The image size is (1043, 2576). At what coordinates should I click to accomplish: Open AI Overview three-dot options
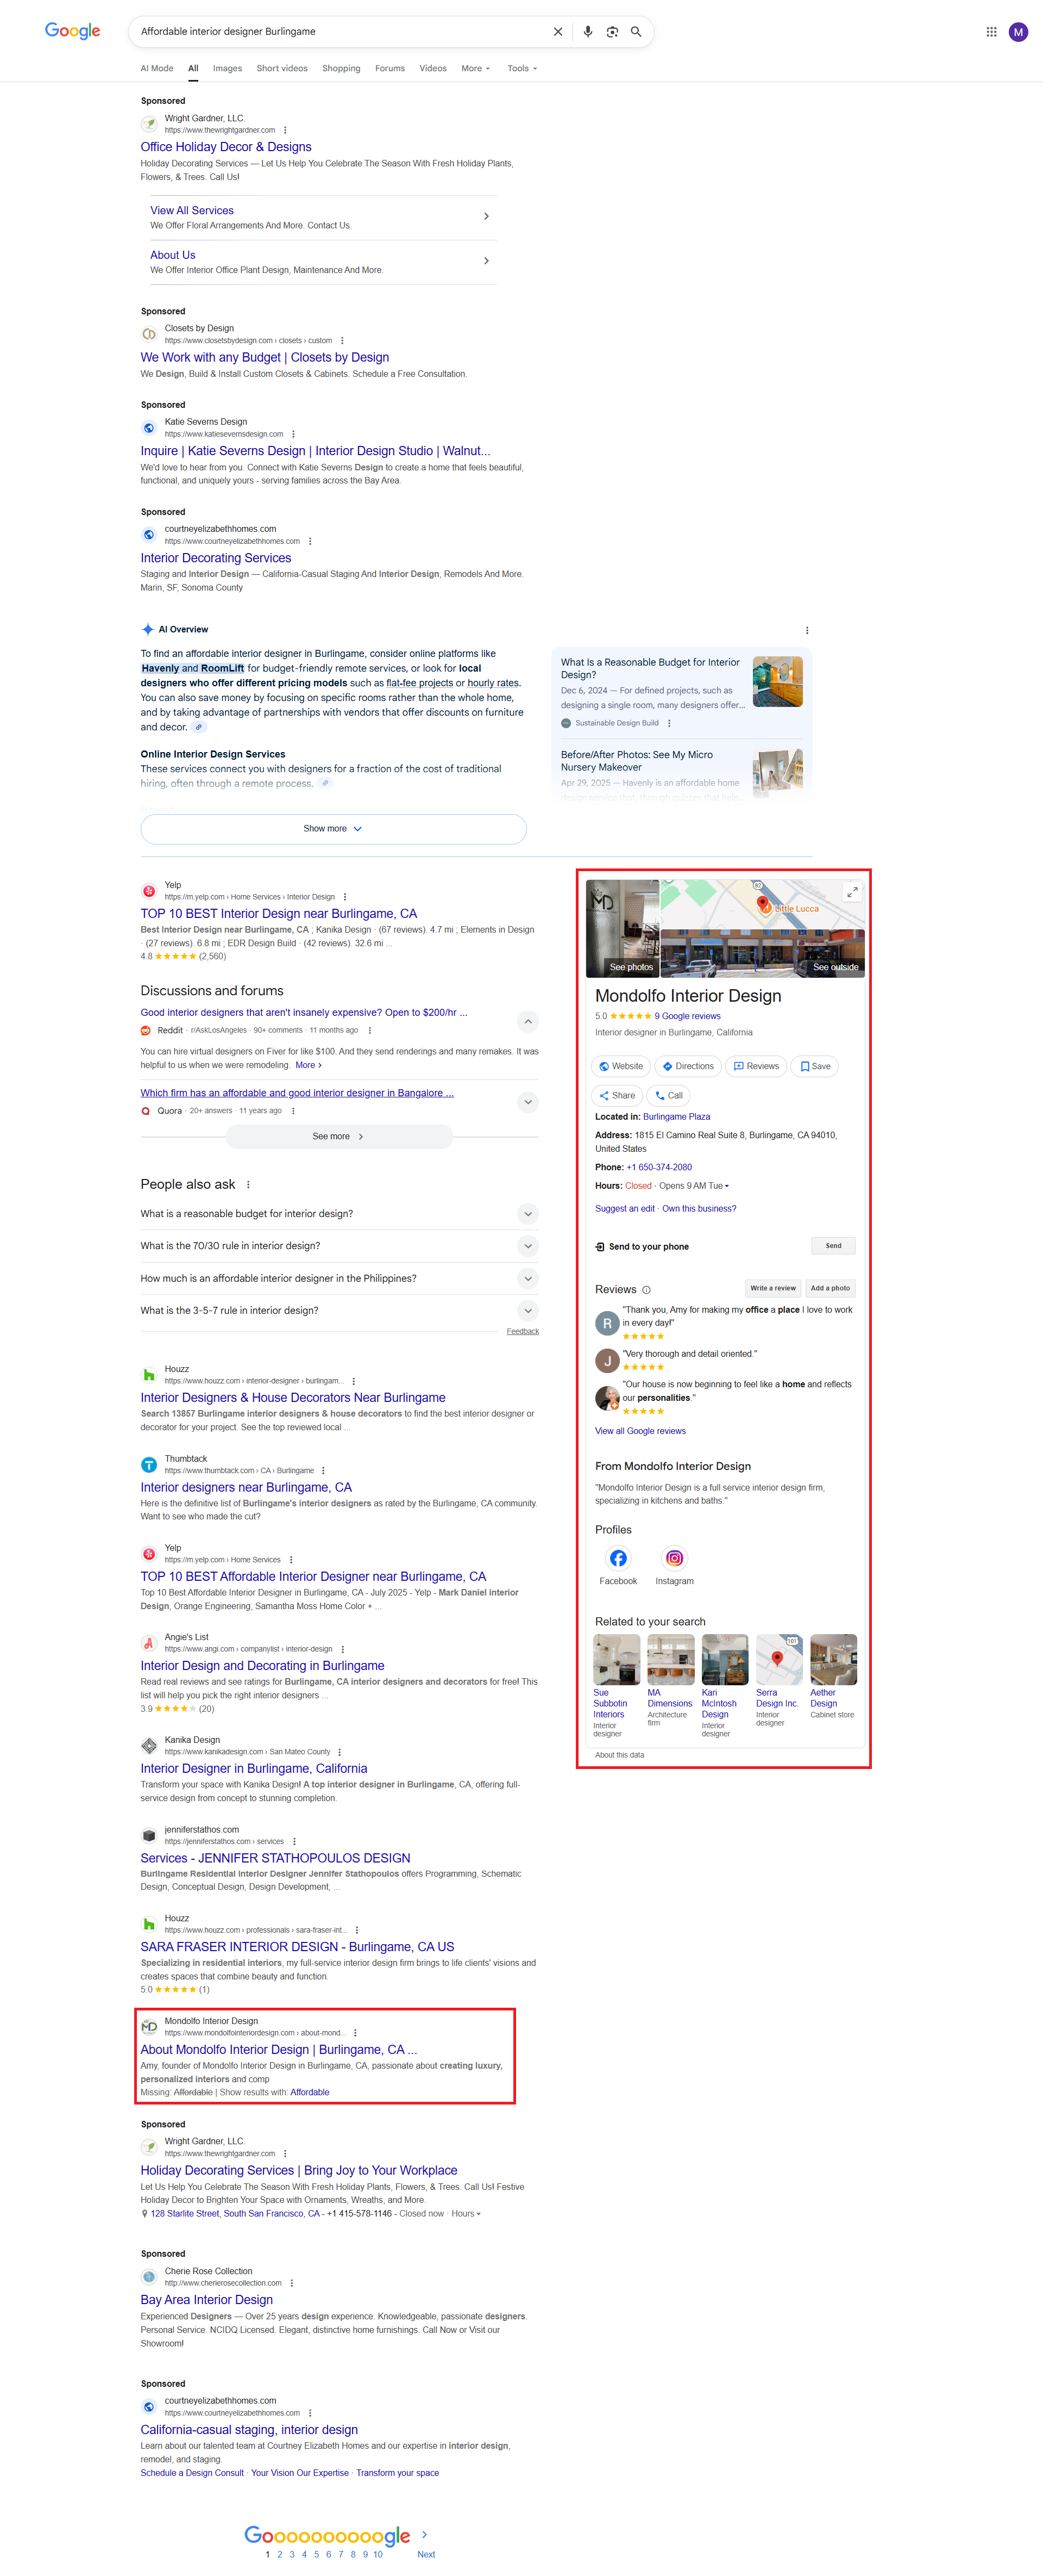point(806,630)
